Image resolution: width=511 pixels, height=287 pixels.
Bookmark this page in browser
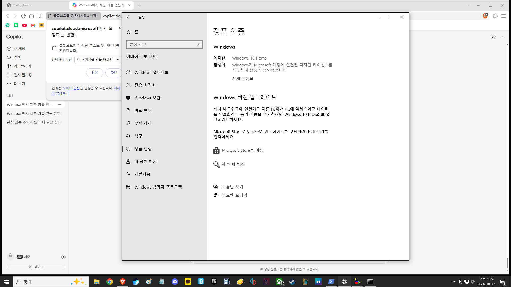tap(39, 16)
